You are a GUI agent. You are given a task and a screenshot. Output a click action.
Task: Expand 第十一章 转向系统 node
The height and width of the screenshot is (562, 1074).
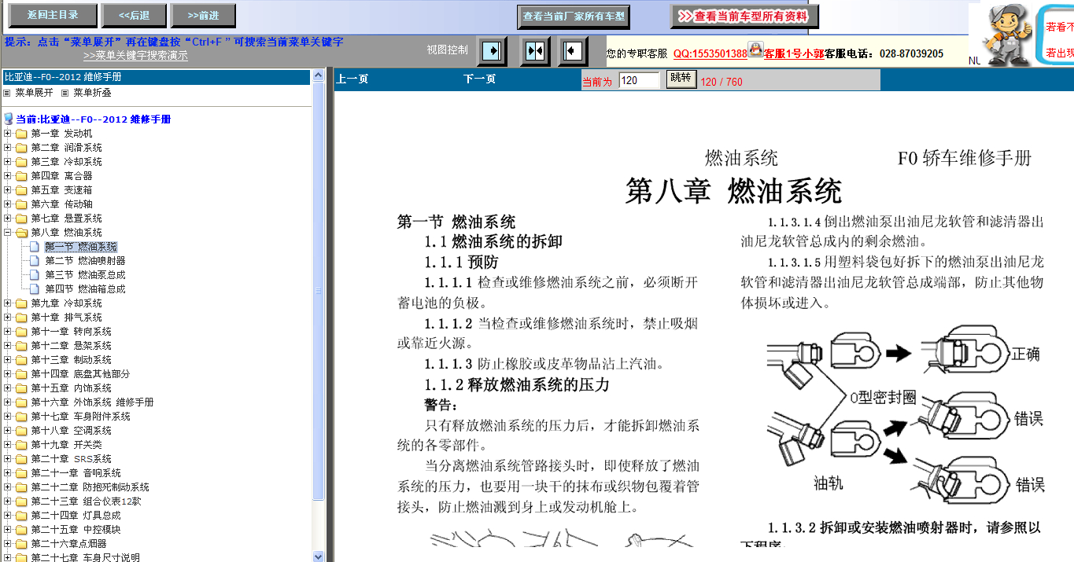[x=8, y=332]
